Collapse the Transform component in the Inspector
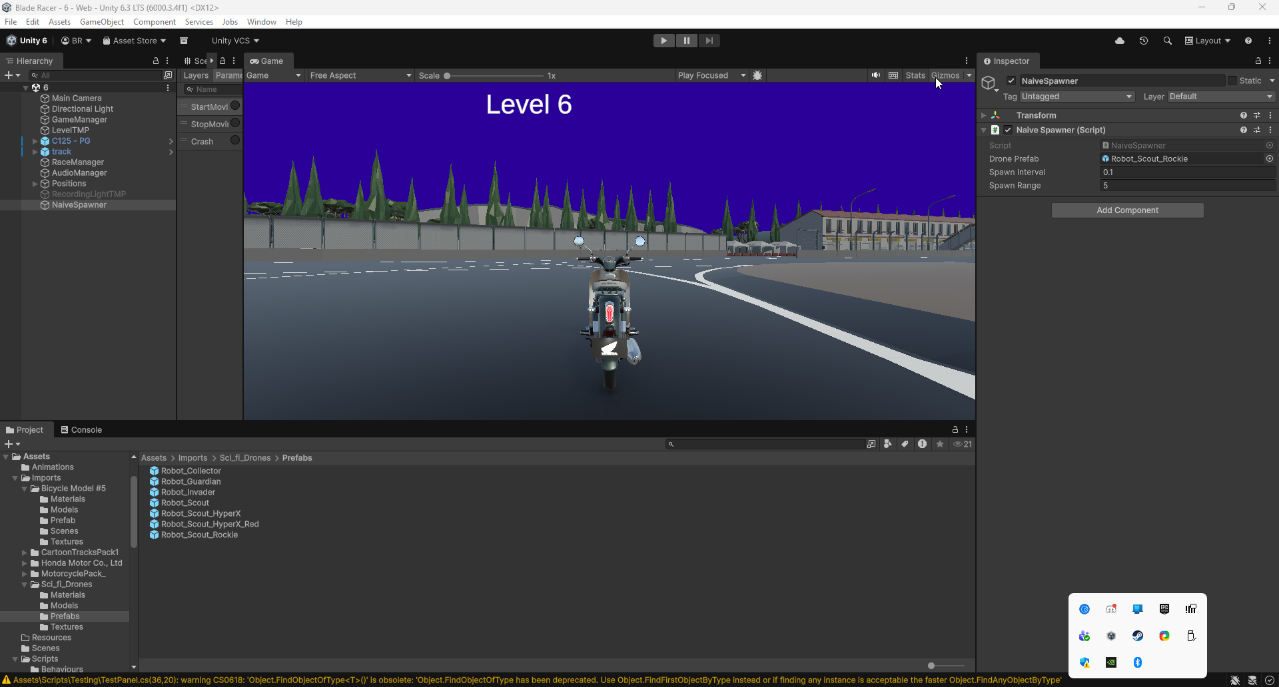 pyautogui.click(x=984, y=115)
